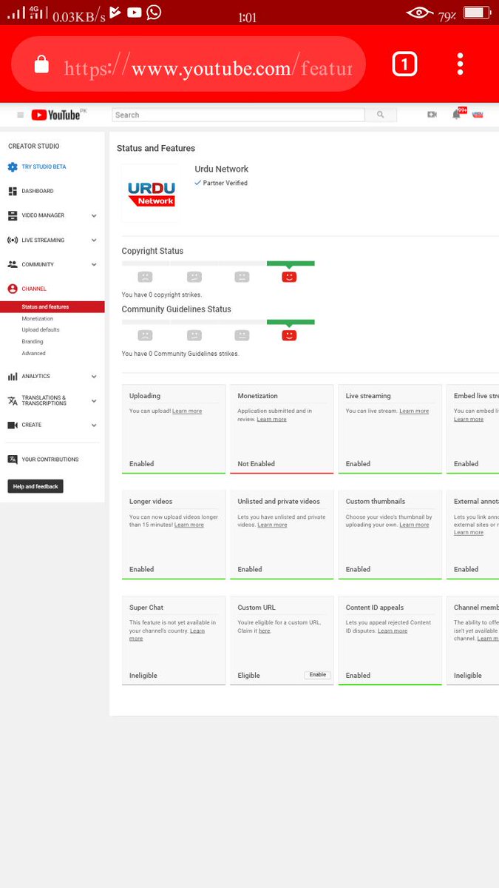Open Monetization under Channel
Screen dimensions: 499x888
click(37, 319)
